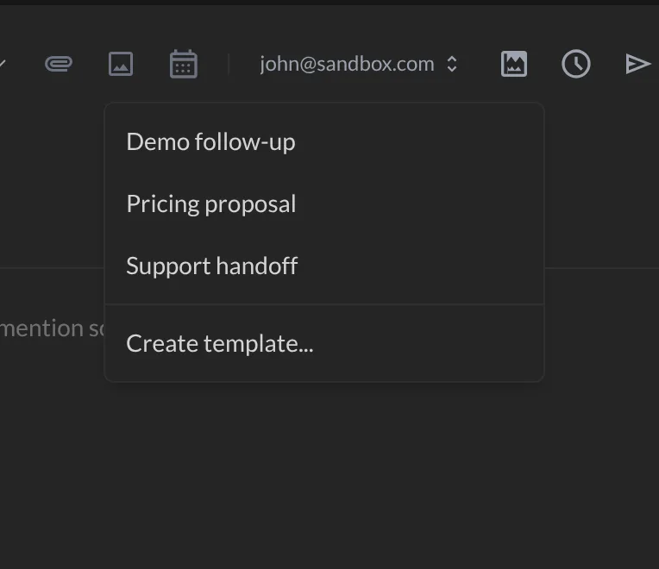Click the templates icon beside the clock
The width and height of the screenshot is (659, 569).
point(513,64)
